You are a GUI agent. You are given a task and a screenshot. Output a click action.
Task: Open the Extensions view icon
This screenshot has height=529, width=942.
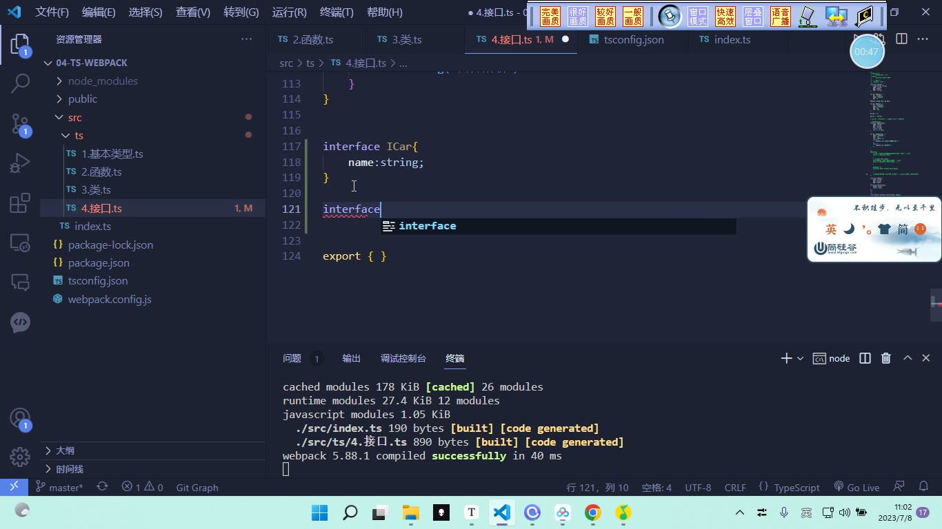21,203
